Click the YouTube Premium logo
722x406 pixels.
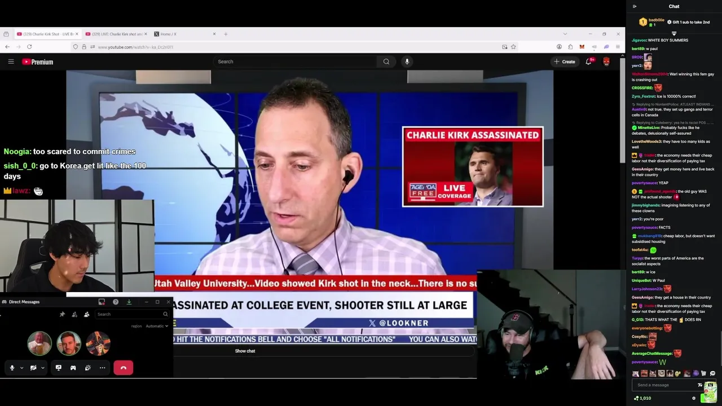tap(38, 61)
